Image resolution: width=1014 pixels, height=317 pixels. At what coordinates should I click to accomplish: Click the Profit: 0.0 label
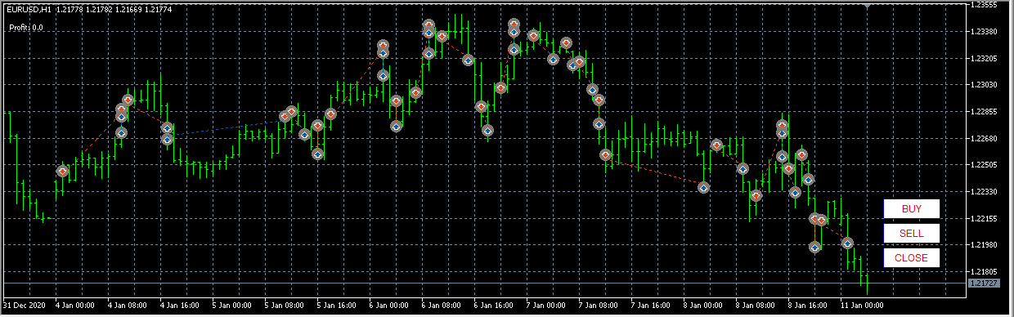[x=26, y=27]
